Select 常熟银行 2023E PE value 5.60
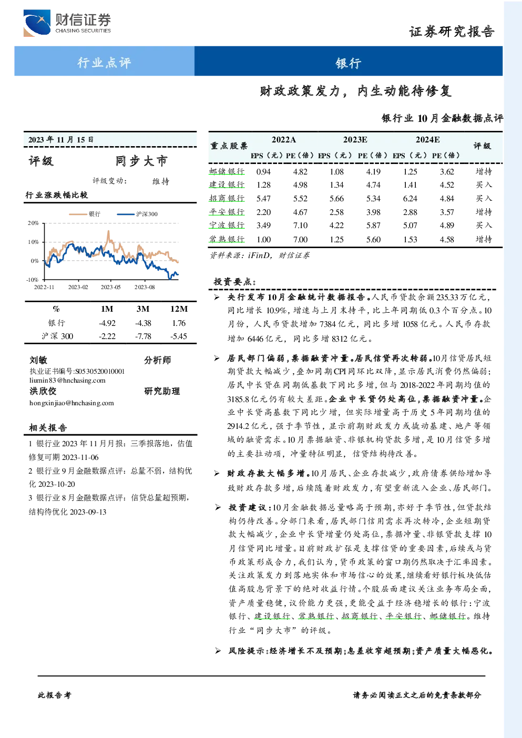The width and height of the screenshot is (522, 738). (373, 240)
